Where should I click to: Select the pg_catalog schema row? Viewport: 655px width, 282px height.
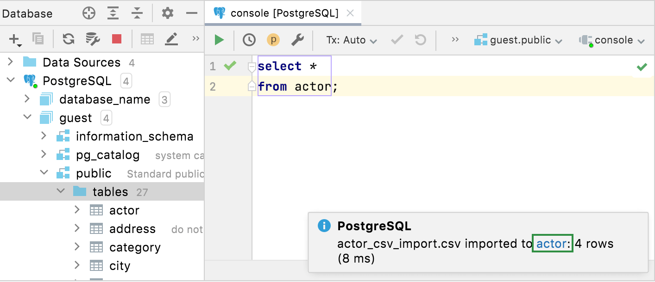[x=102, y=155]
